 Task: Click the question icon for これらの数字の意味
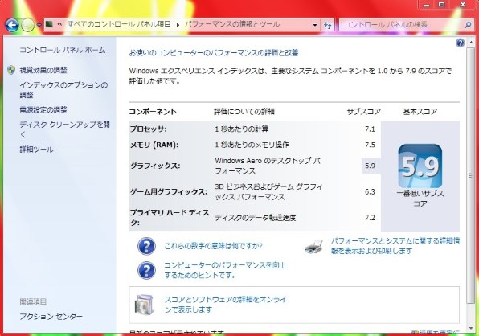[146, 246]
